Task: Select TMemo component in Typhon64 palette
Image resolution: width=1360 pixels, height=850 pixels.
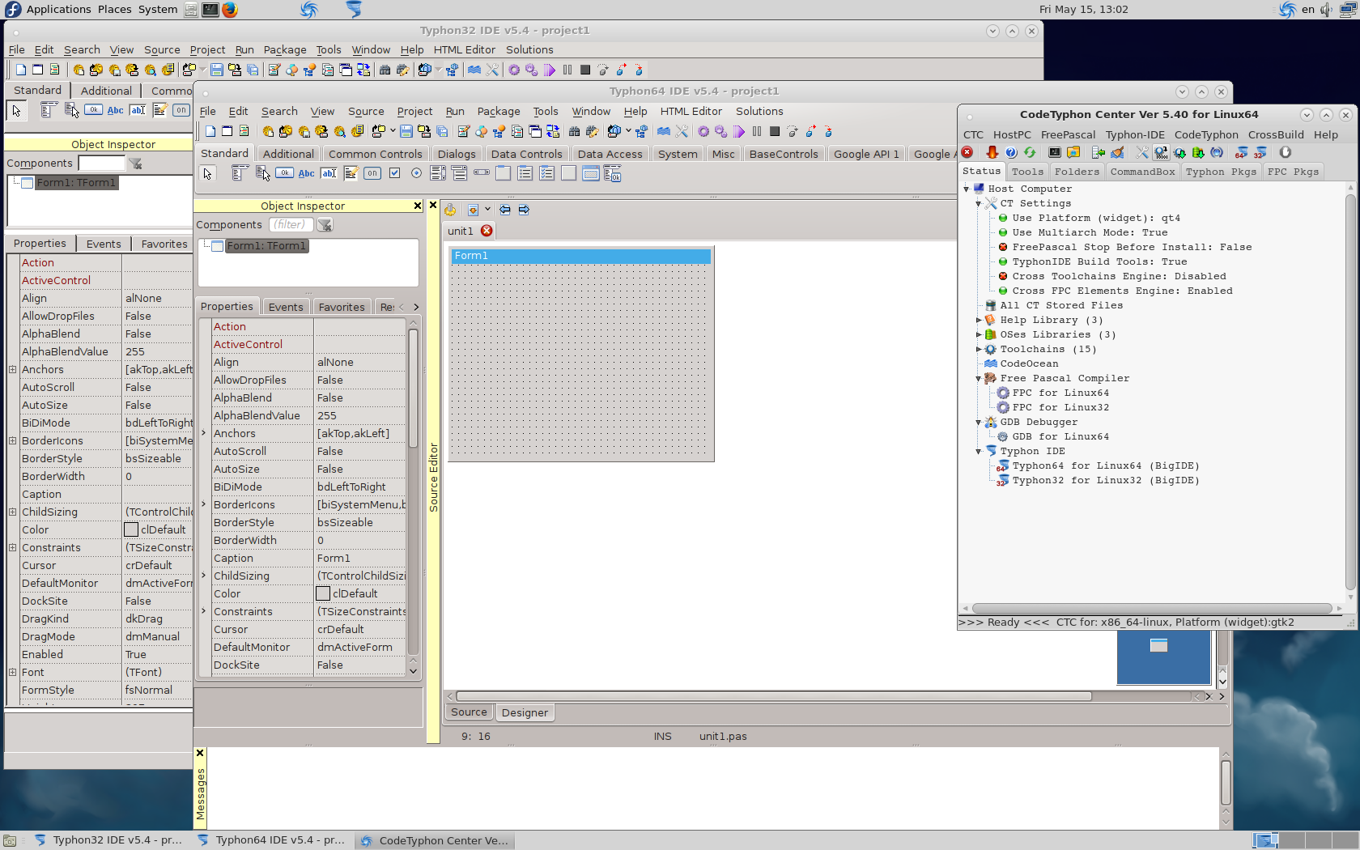Action: point(351,172)
